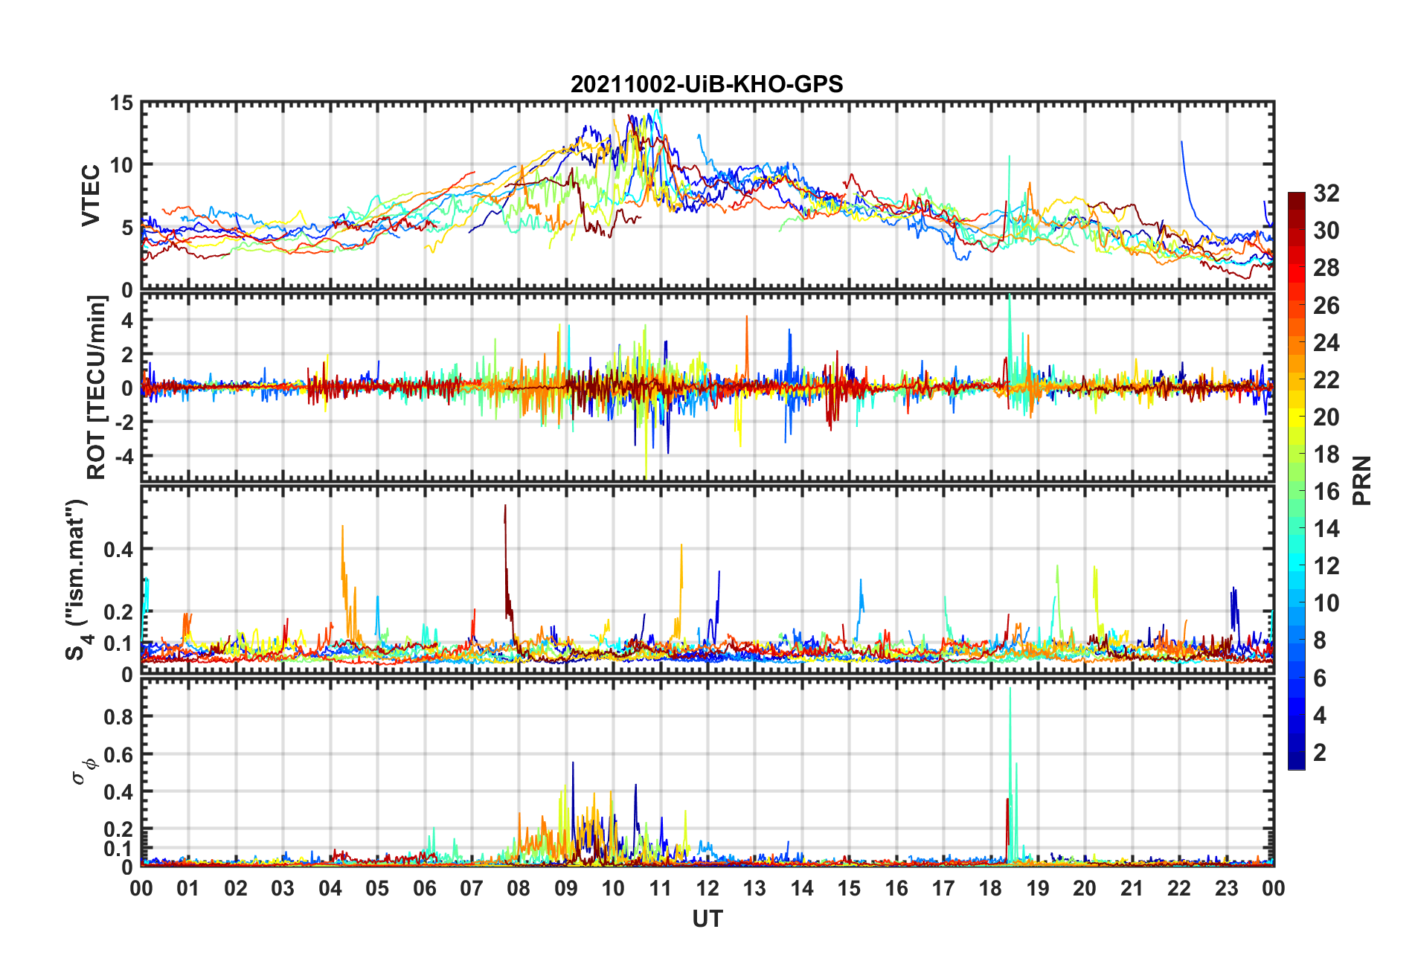Click the sigma phi axis label
1415x961 pixels.
pos(83,771)
